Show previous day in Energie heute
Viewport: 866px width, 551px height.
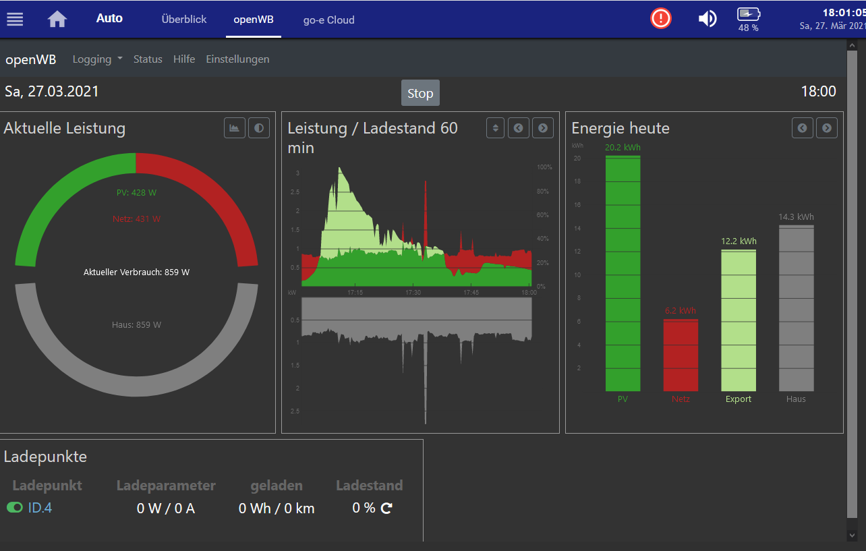(x=802, y=127)
